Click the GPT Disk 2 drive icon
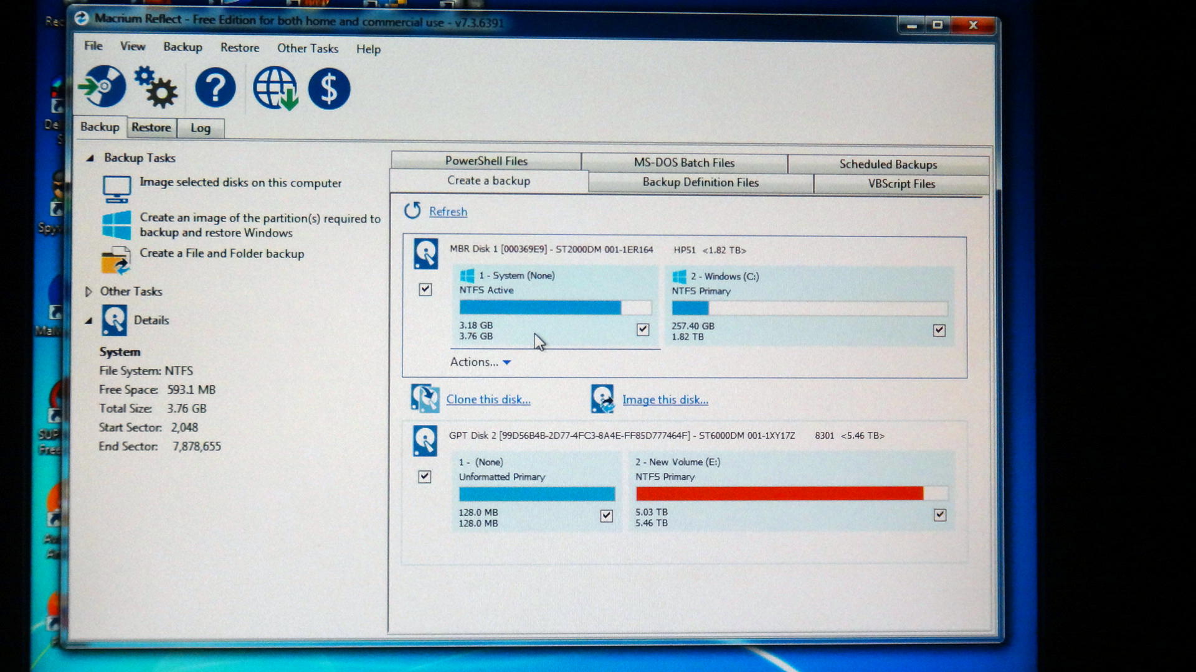 pos(425,441)
